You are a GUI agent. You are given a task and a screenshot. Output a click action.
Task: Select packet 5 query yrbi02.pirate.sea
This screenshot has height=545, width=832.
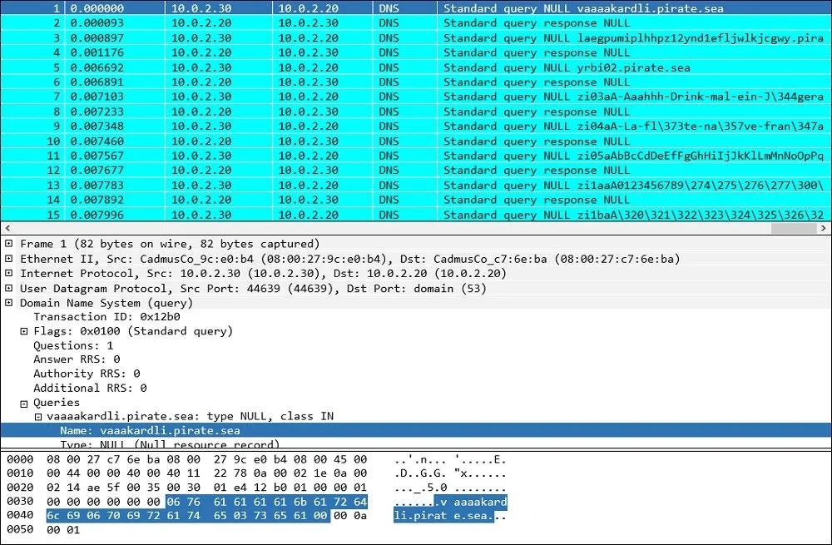[416, 67]
